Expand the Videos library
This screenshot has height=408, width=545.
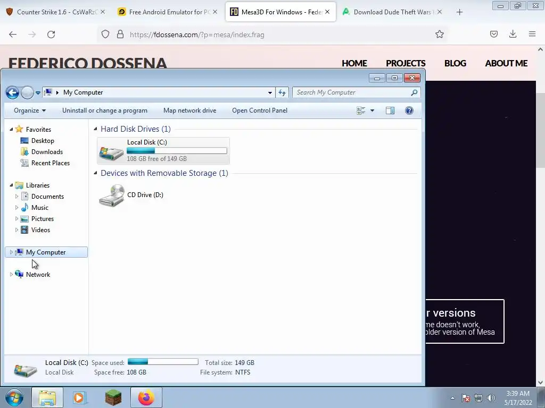16,229
